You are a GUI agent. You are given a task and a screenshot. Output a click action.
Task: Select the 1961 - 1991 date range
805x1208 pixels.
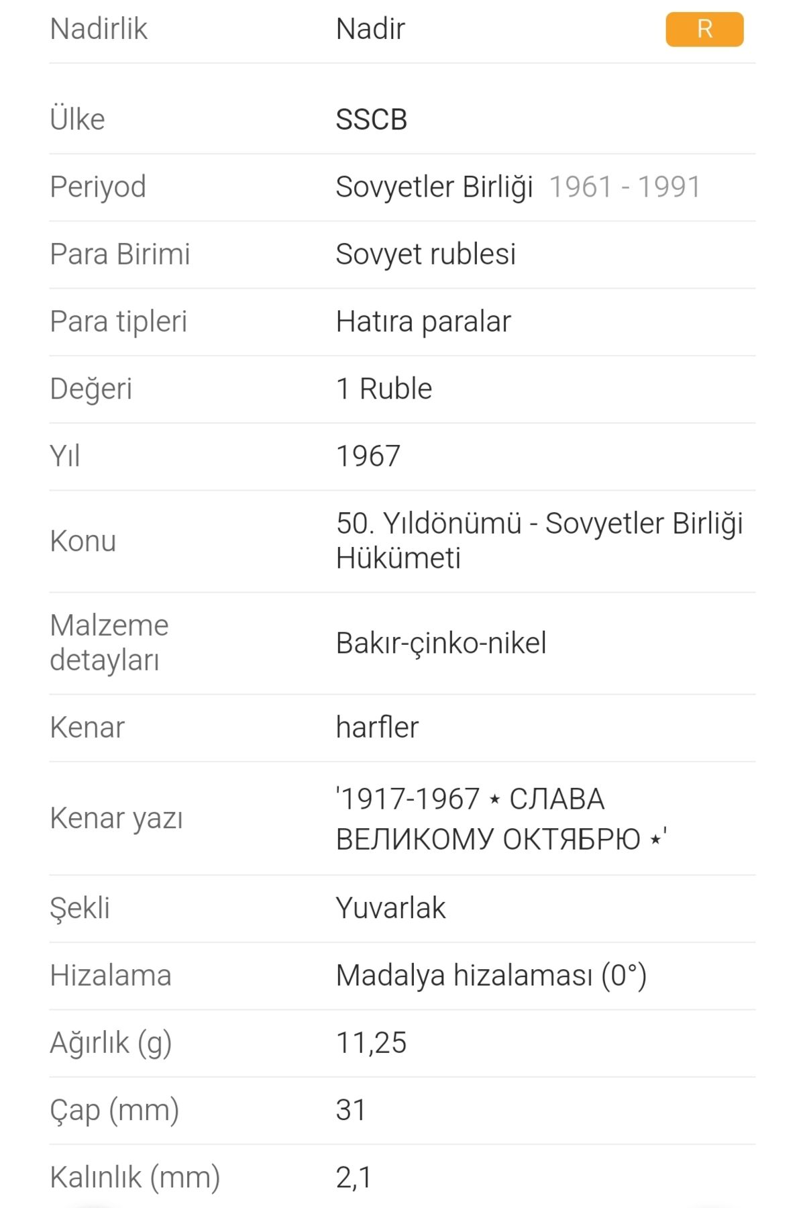(x=625, y=187)
